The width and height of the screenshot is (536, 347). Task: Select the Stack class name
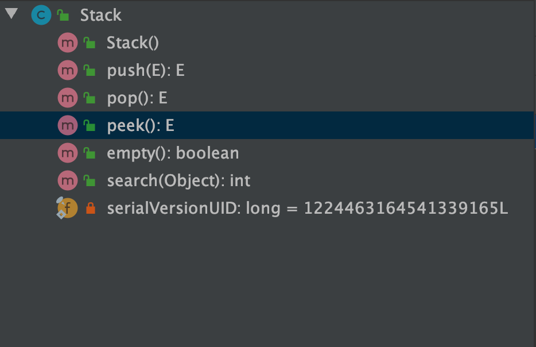100,15
